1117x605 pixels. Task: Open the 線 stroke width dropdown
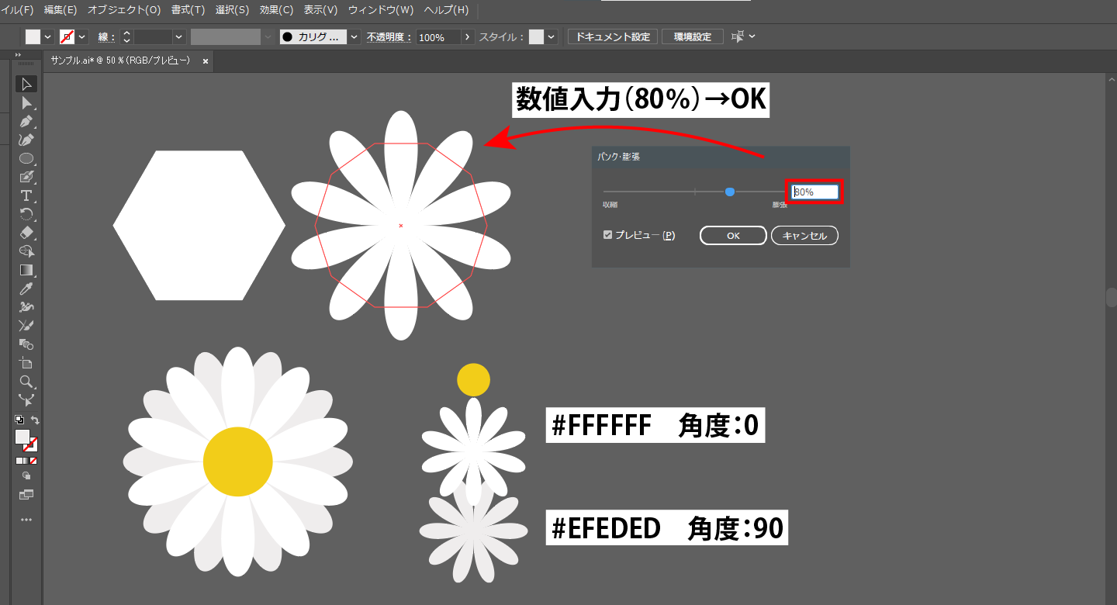[178, 36]
